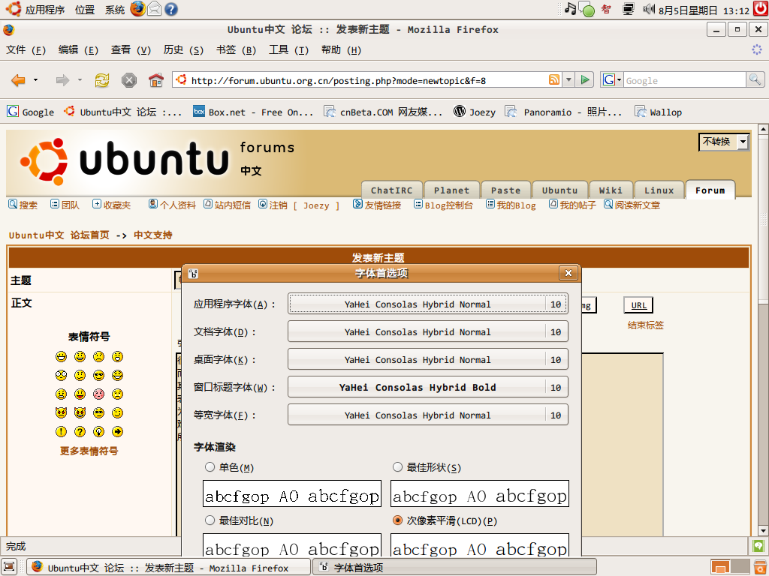This screenshot has height=576, width=769.
Task: Expand the address bar URL history dropdown
Action: [568, 79]
